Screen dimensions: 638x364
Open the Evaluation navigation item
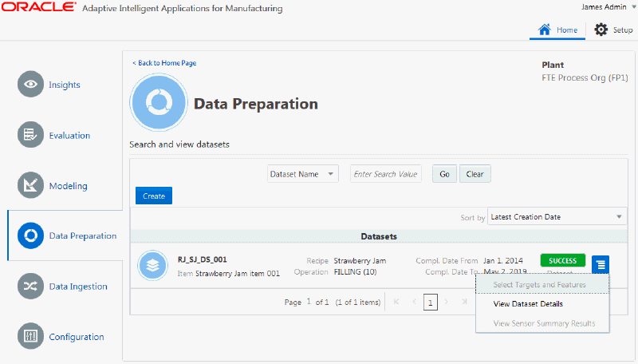click(69, 135)
